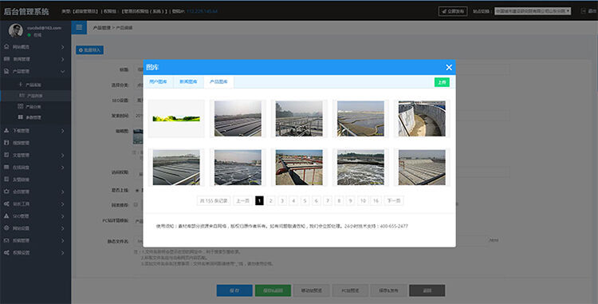This screenshot has height=304, width=598.
Task: Click the plus icon for 产品添加
Action: click(21, 85)
